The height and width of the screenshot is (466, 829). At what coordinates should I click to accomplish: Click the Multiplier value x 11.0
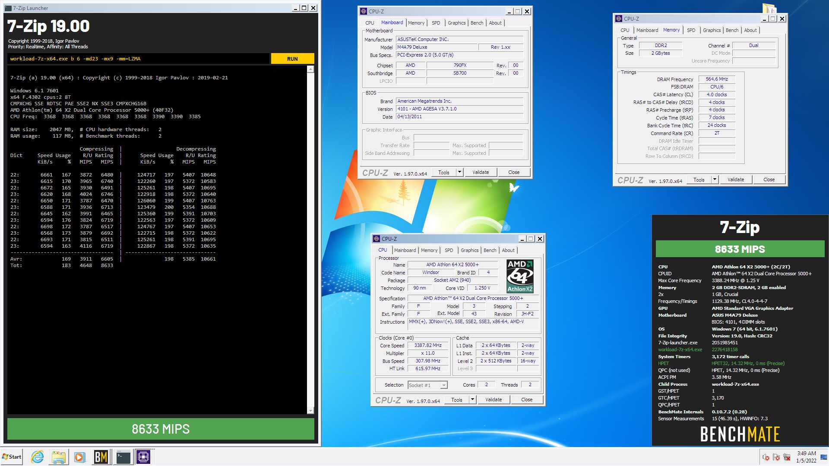coord(428,353)
